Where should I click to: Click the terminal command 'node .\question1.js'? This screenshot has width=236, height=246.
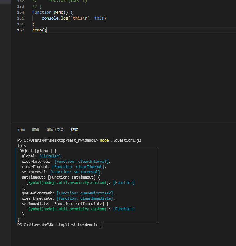(120, 140)
